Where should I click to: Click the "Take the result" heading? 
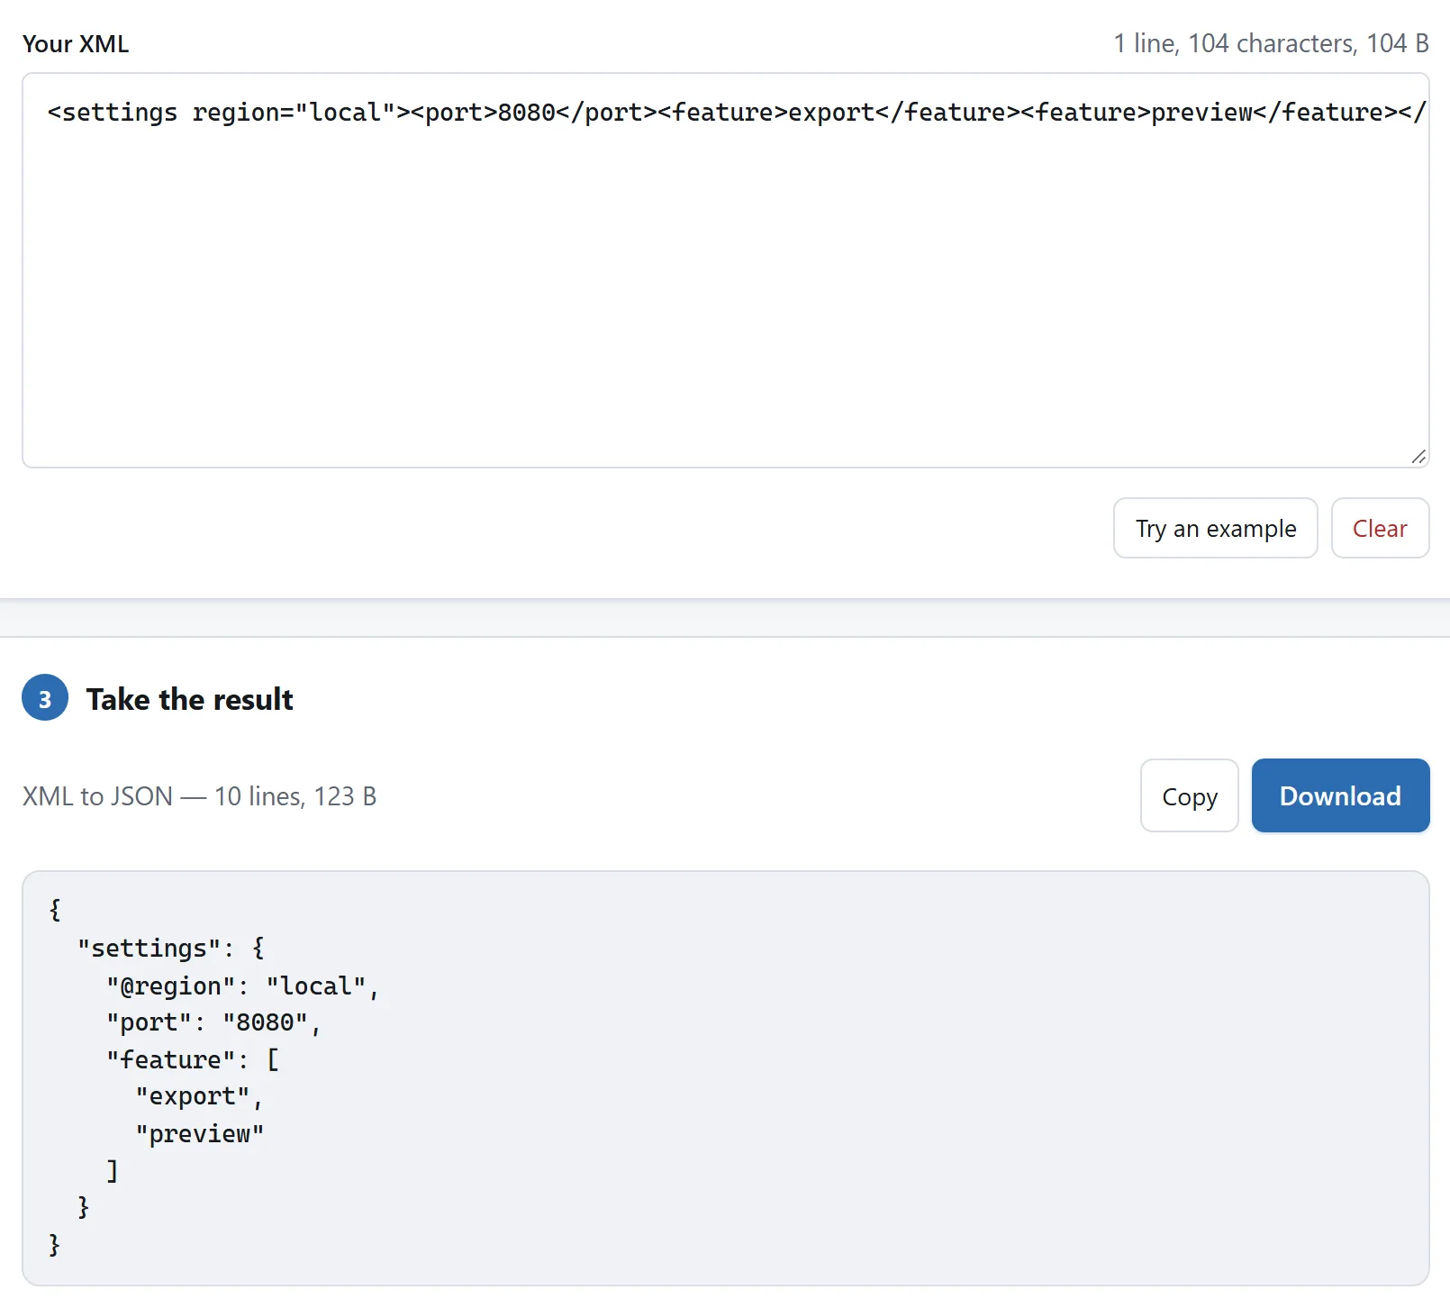click(x=189, y=699)
